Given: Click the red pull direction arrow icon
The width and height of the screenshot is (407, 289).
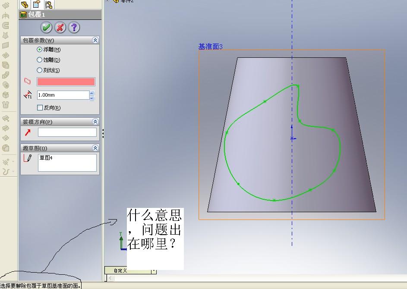Looking at the screenshot, I should click(28, 132).
